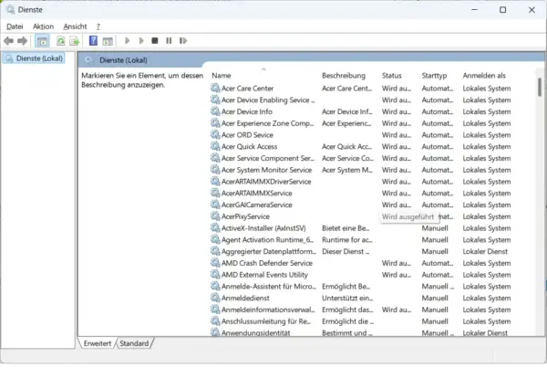Click the vertical scrollbar thumb
This screenshot has height=368, width=547.
540,87
